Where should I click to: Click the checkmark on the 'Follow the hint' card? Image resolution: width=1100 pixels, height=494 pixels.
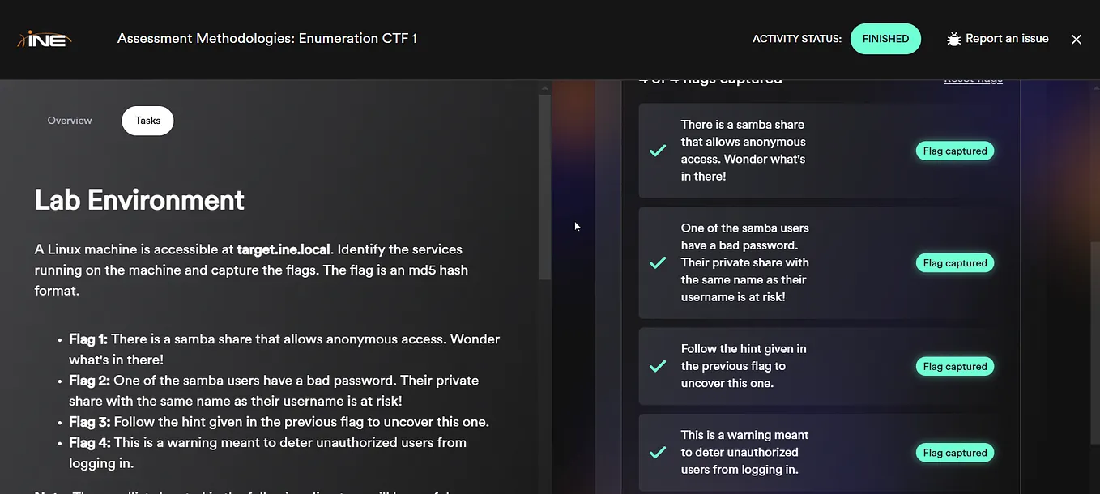coord(658,366)
